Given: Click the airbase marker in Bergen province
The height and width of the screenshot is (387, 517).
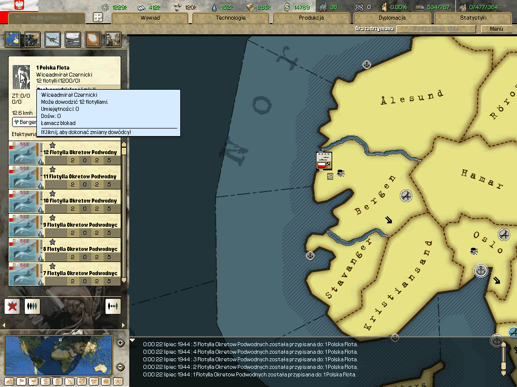Looking at the screenshot, I should click(x=406, y=196).
